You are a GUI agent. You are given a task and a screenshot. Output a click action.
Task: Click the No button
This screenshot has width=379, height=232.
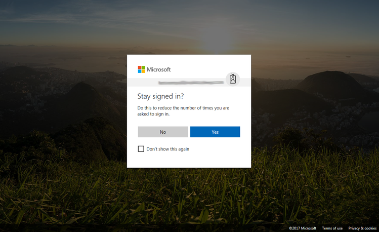pos(162,132)
